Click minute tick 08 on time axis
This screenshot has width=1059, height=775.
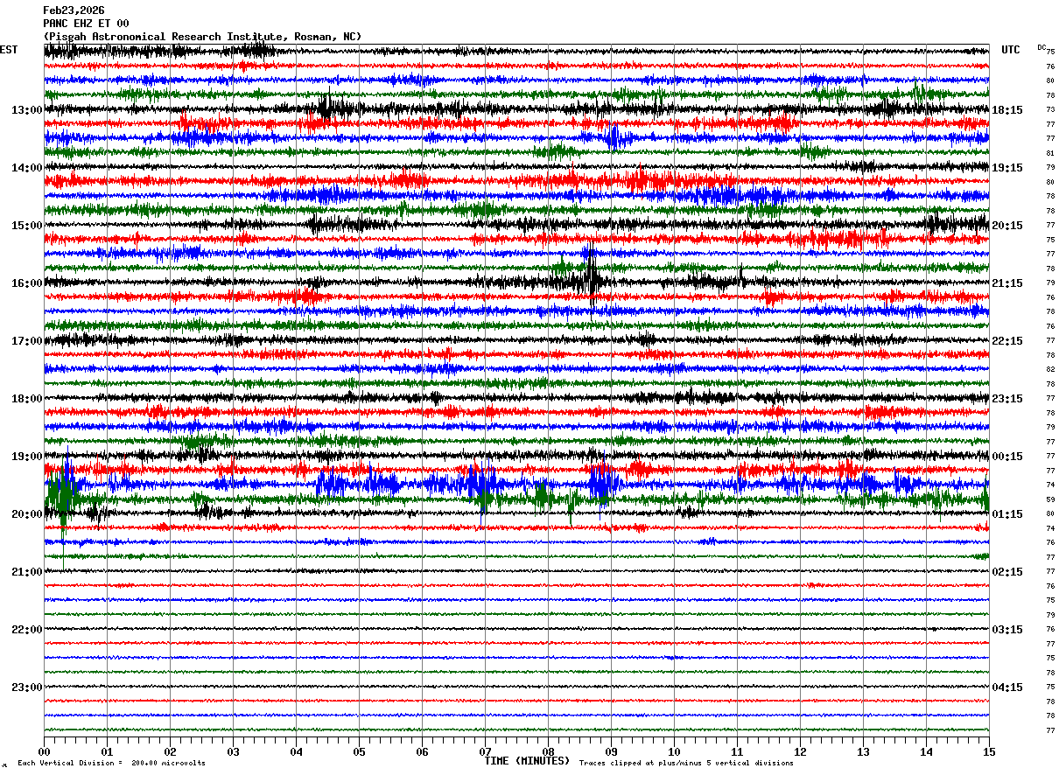548,751
